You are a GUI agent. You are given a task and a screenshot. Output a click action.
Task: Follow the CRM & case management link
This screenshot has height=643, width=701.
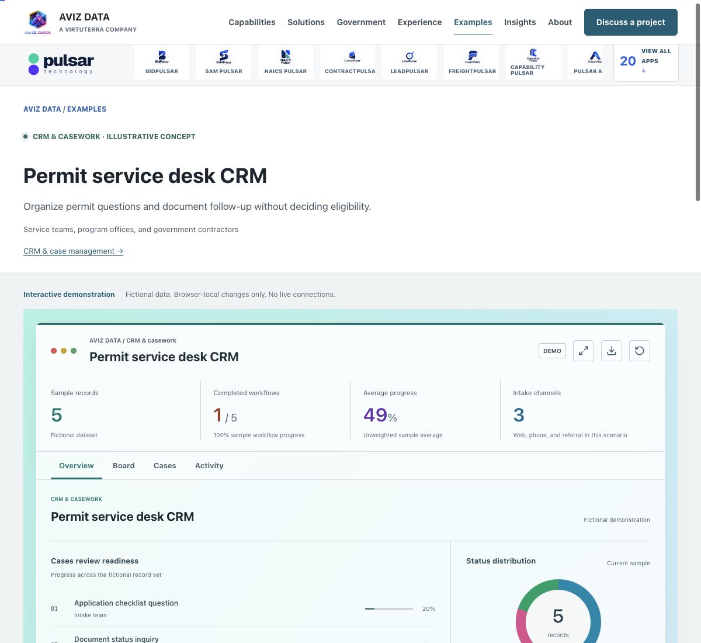coord(73,251)
